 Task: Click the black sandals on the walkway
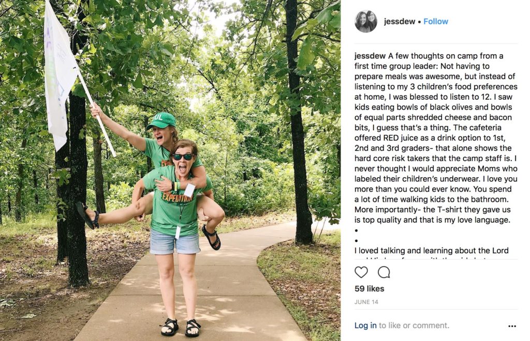[x=181, y=327]
